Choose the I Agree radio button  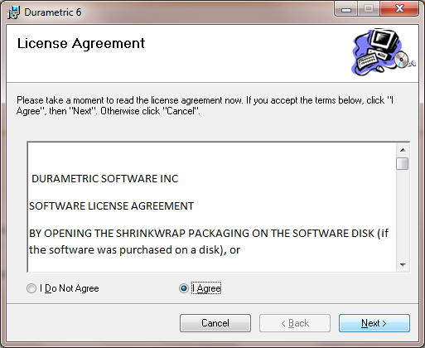[184, 288]
